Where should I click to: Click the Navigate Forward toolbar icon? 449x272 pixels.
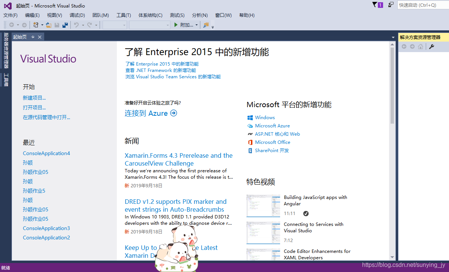[x=24, y=25]
